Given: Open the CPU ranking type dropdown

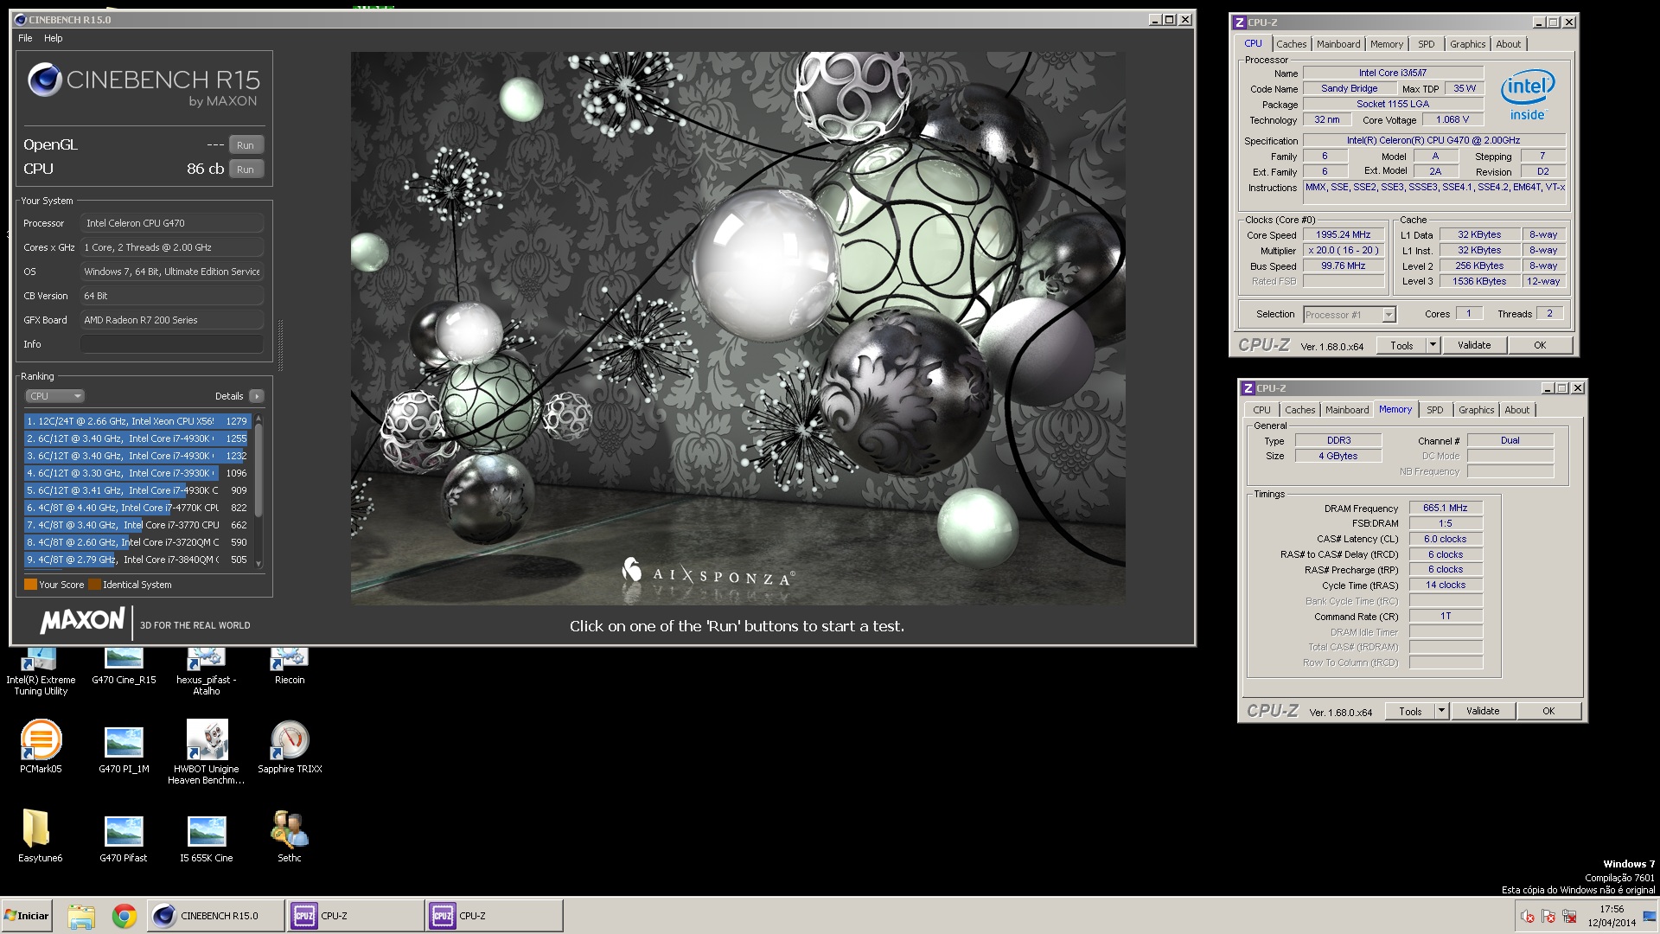Looking at the screenshot, I should point(54,396).
